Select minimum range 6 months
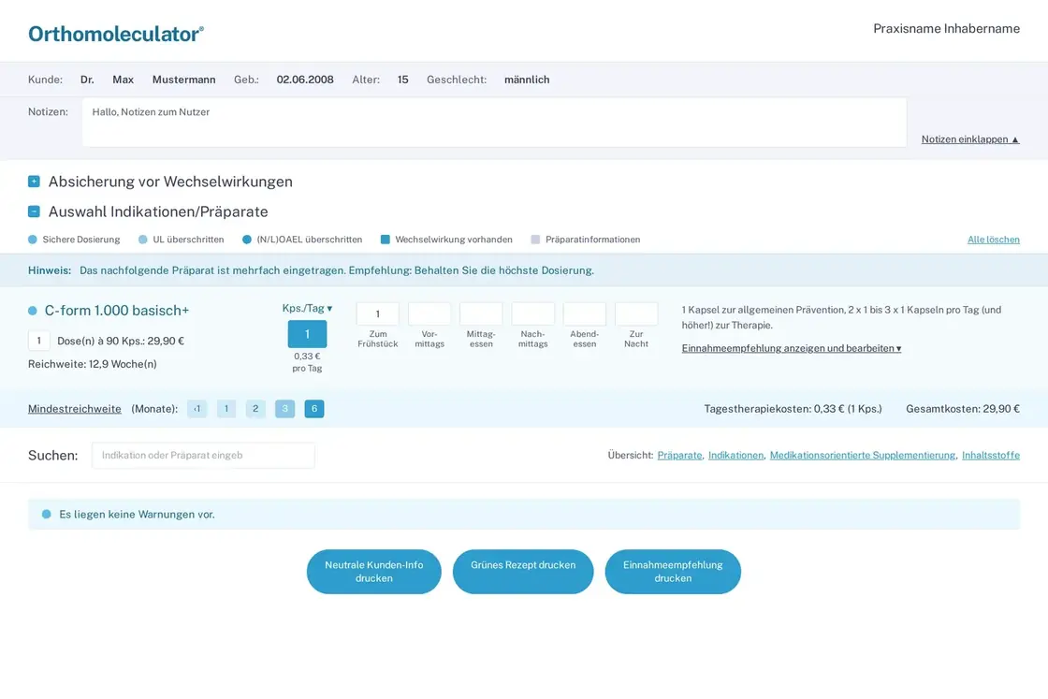1048x699 pixels. 314,409
